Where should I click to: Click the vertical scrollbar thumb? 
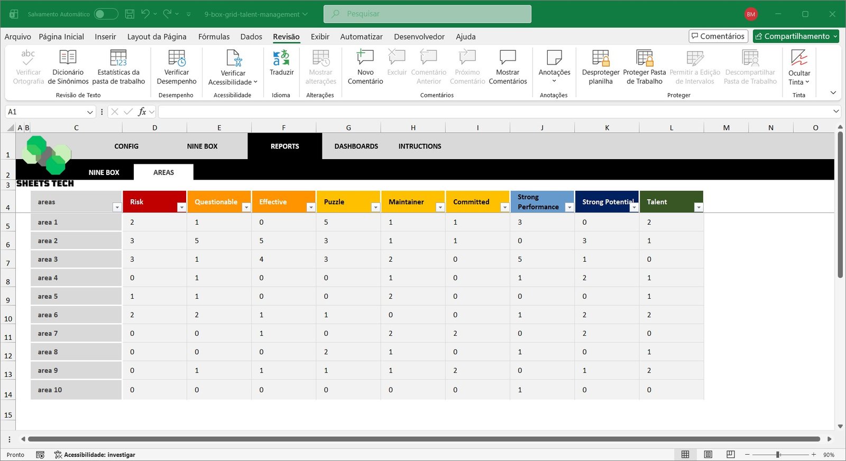[x=840, y=205]
